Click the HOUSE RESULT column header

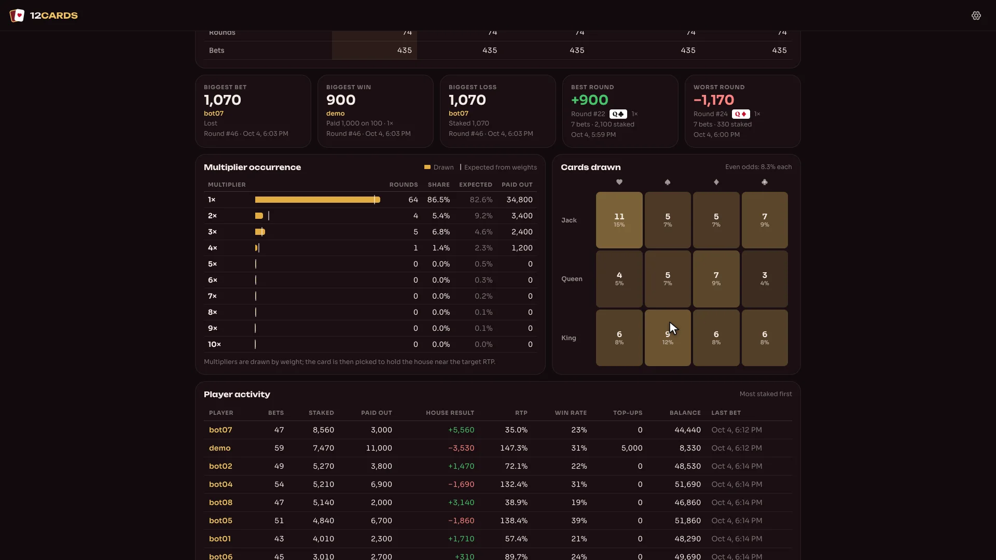coord(450,413)
